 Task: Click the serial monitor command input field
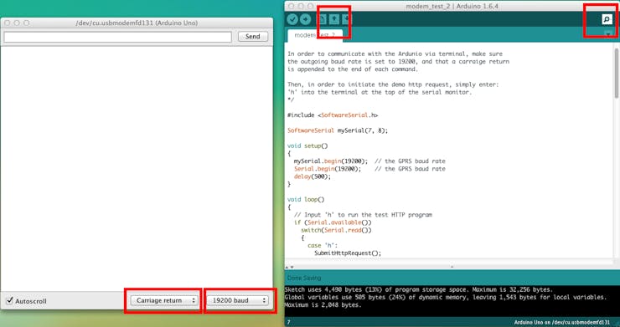118,37
